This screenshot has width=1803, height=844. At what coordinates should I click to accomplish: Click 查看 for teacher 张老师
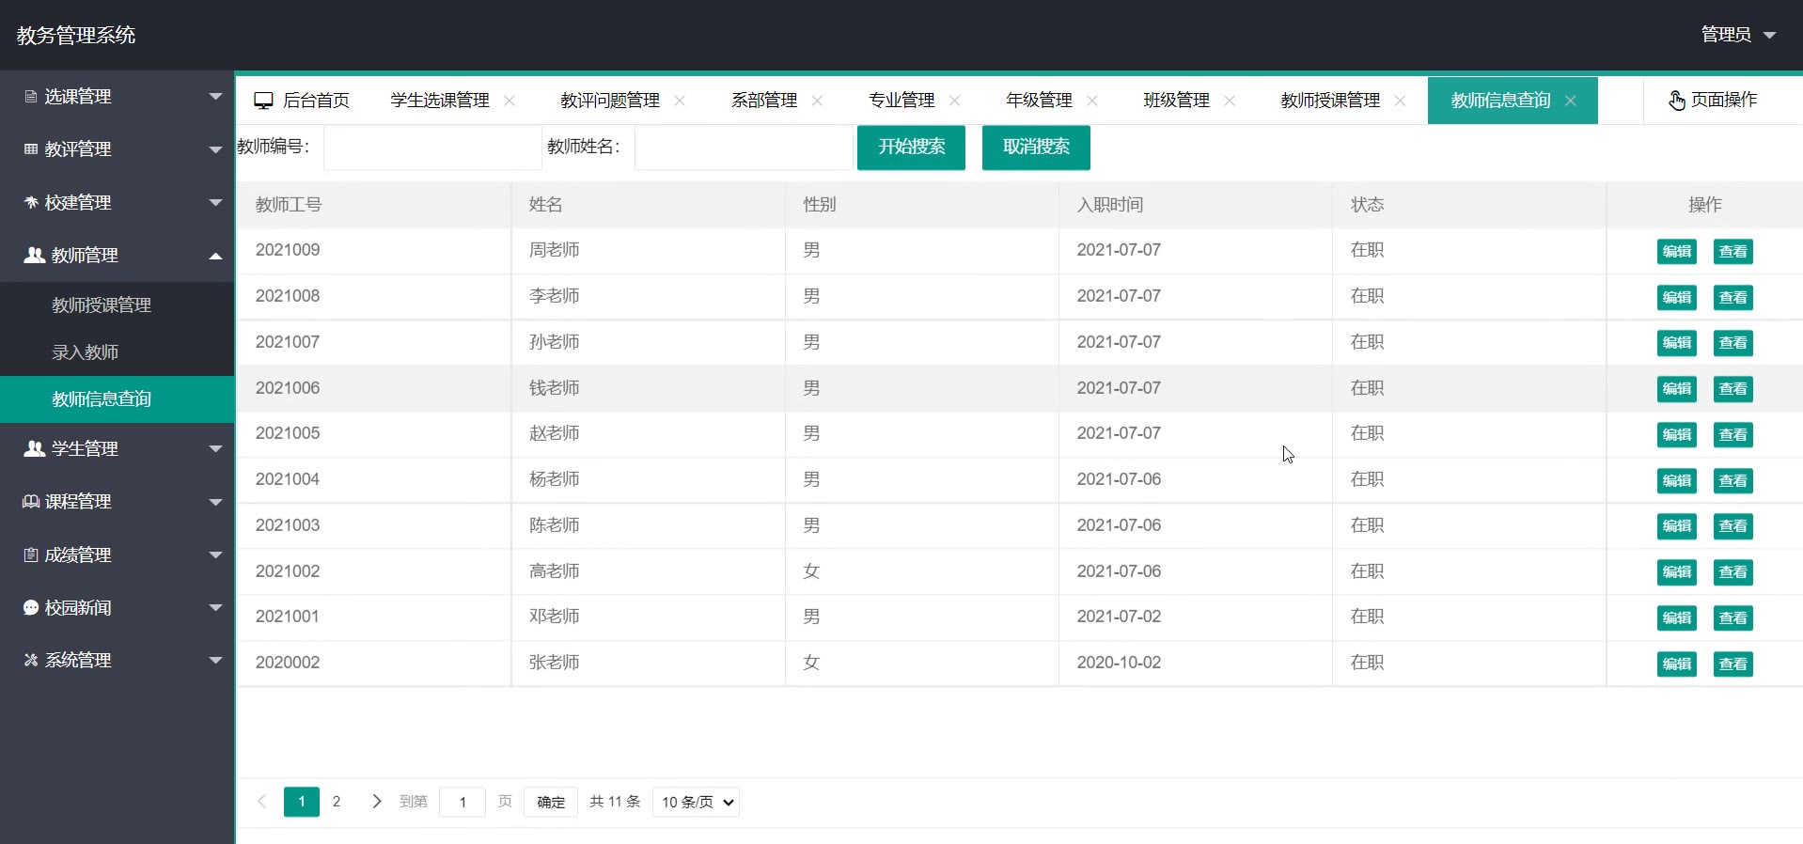click(1732, 664)
